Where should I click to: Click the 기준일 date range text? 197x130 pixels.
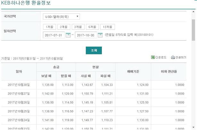click(32, 58)
